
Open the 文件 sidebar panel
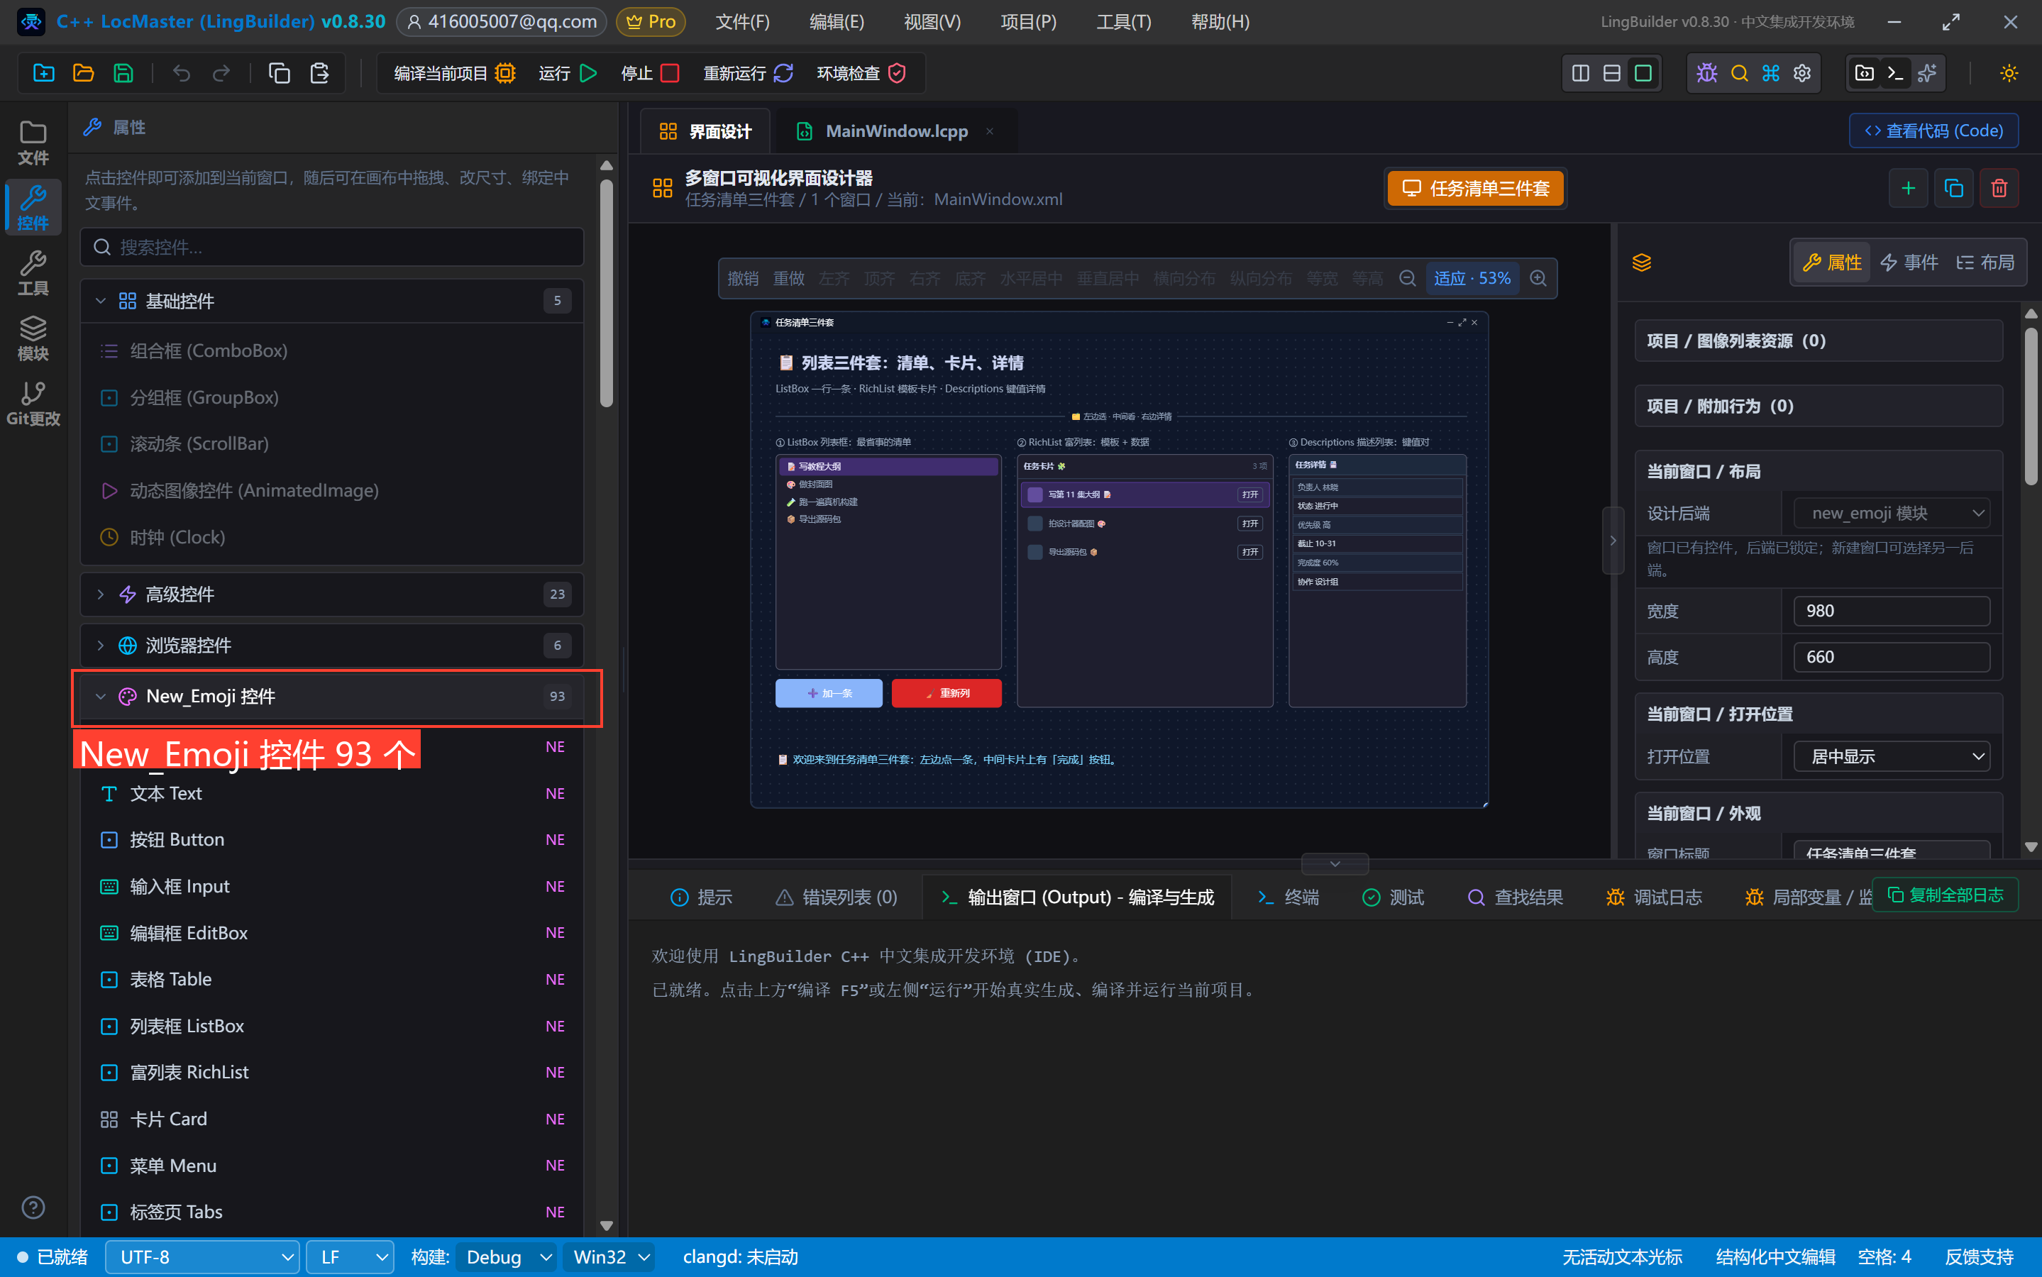click(33, 143)
